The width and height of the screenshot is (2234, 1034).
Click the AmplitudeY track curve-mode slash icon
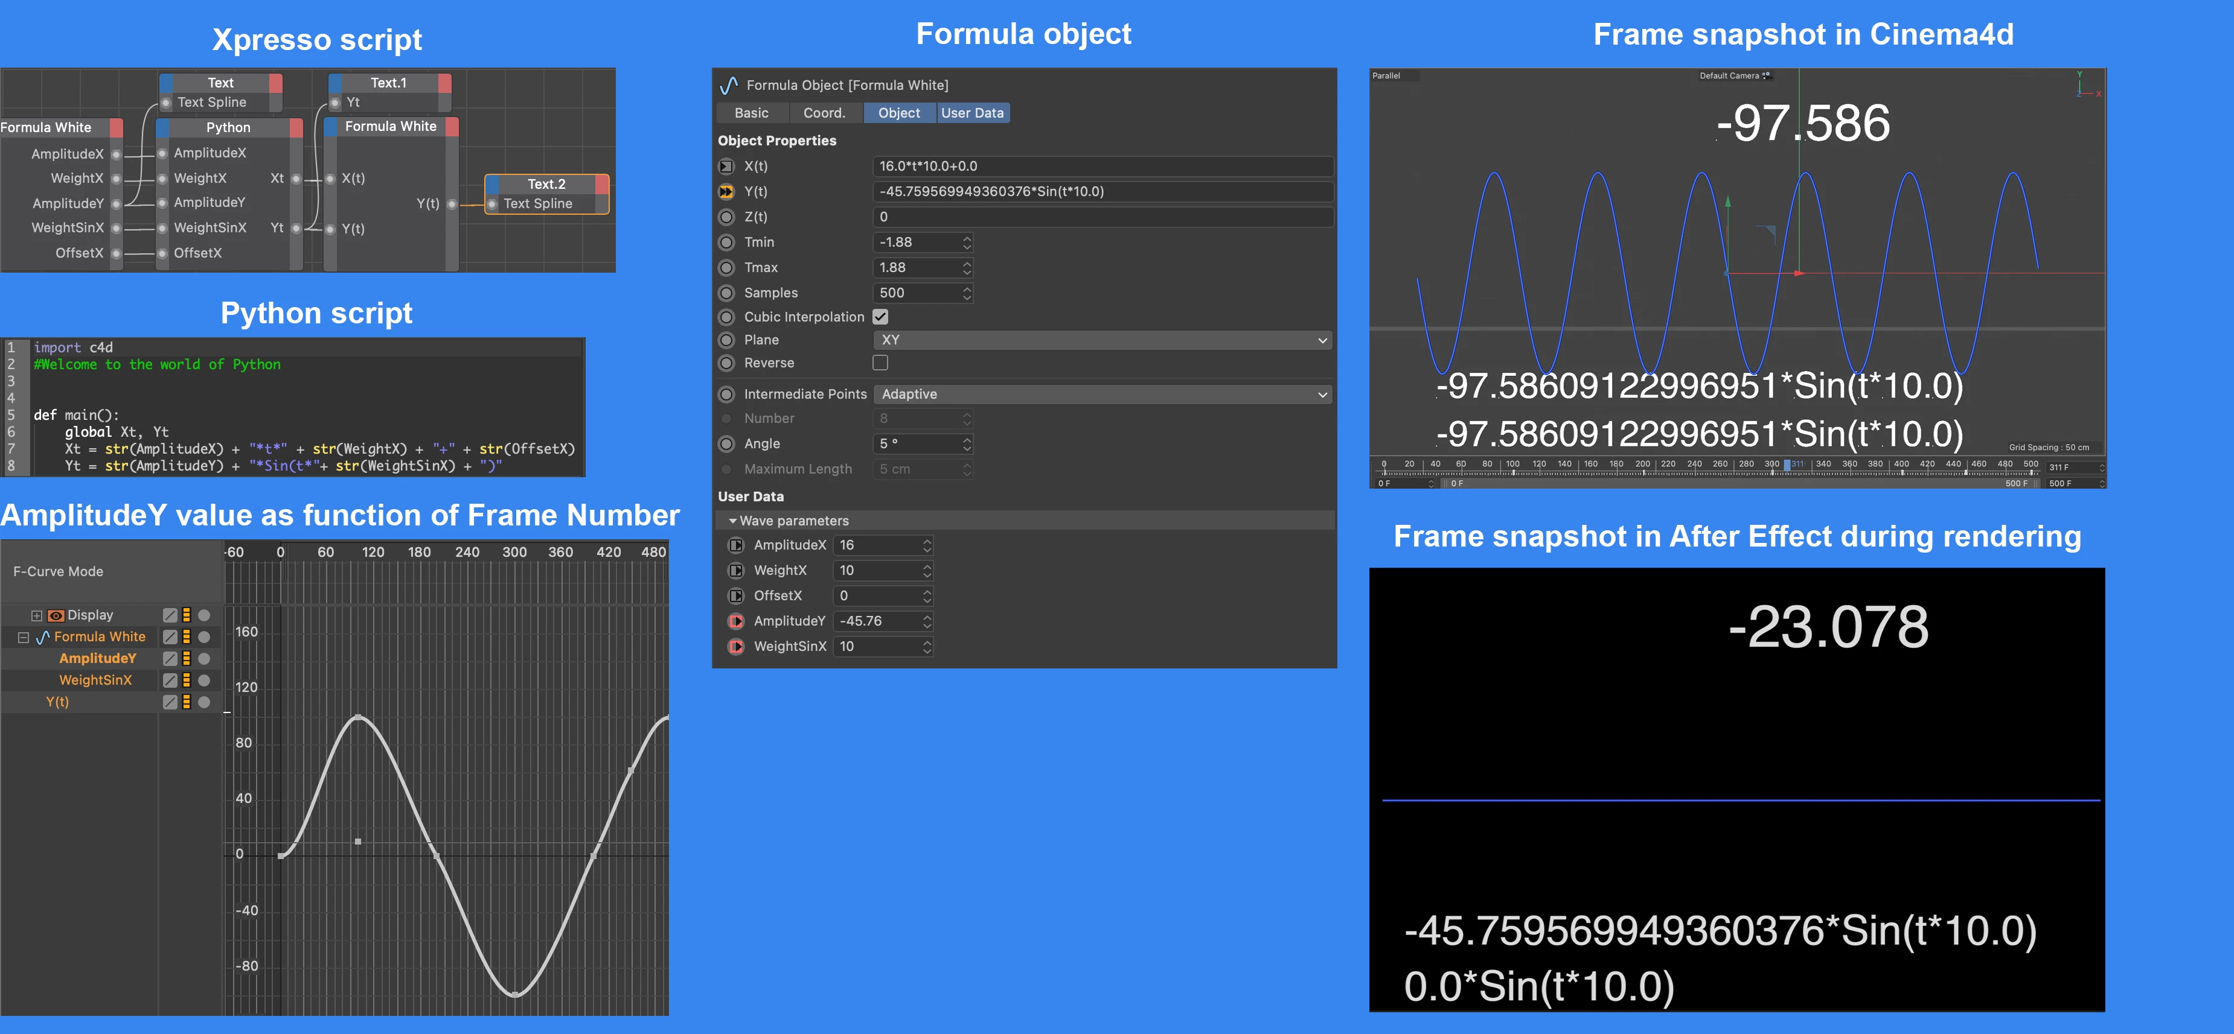[170, 659]
